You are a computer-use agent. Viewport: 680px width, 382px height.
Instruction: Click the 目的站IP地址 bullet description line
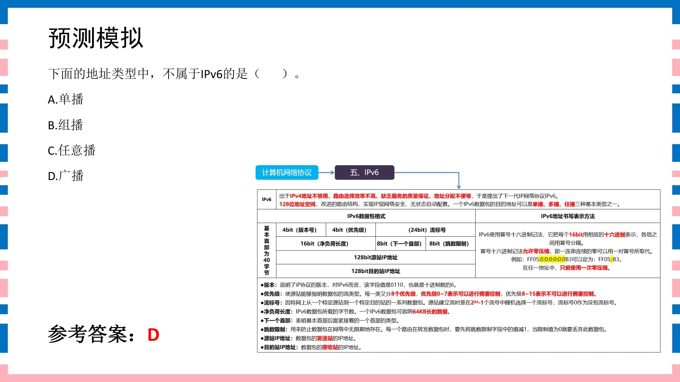pos(311,347)
